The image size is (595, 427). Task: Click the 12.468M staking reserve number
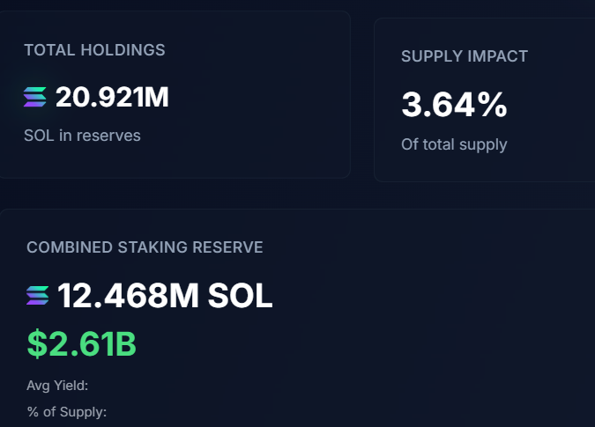tap(129, 296)
